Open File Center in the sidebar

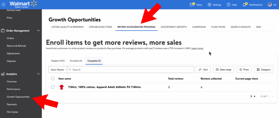[13, 112]
